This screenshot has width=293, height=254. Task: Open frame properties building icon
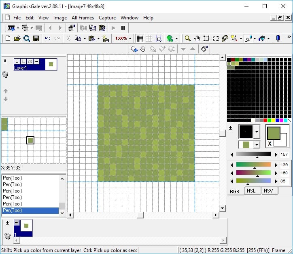71,28
